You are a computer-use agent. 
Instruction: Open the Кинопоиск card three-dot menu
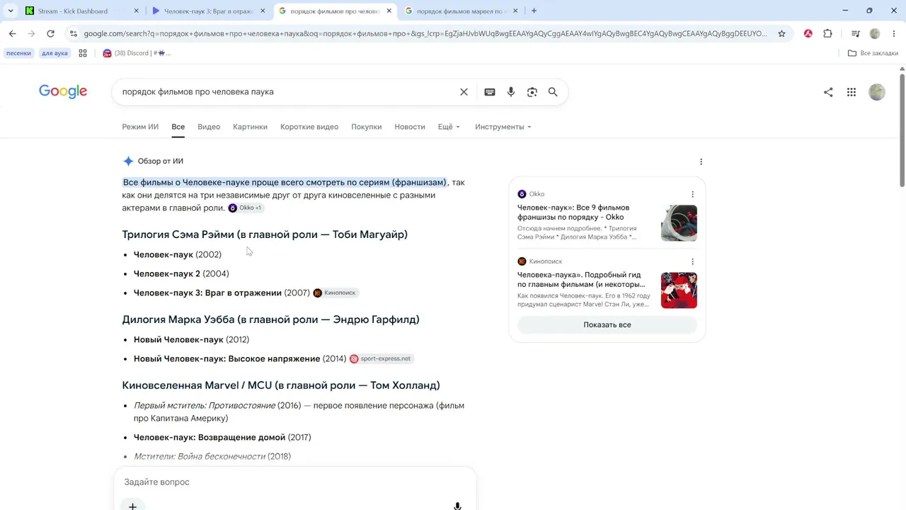click(x=692, y=261)
